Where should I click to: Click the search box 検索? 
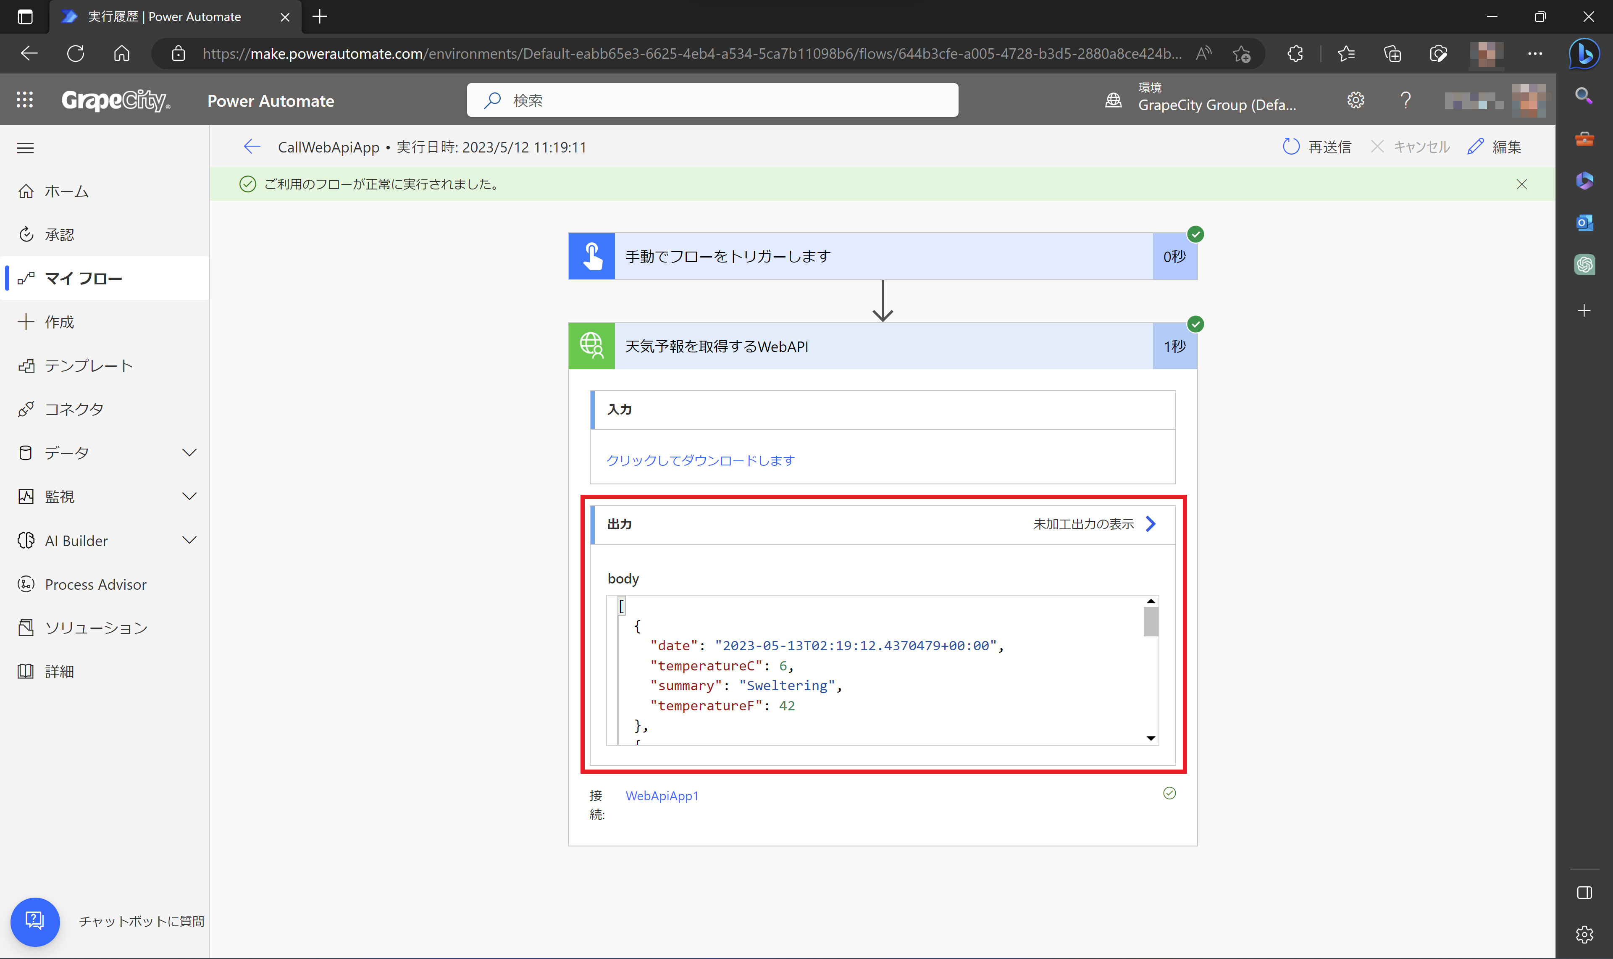coord(712,100)
